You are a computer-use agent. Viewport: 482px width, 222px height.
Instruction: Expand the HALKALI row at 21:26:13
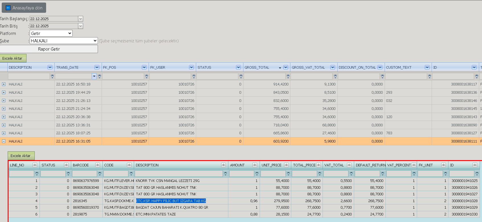pyautogui.click(x=4, y=100)
